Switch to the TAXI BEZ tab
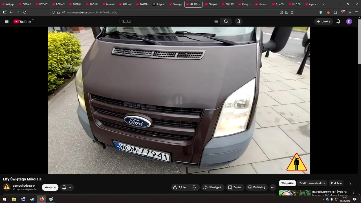 click(x=227, y=4)
